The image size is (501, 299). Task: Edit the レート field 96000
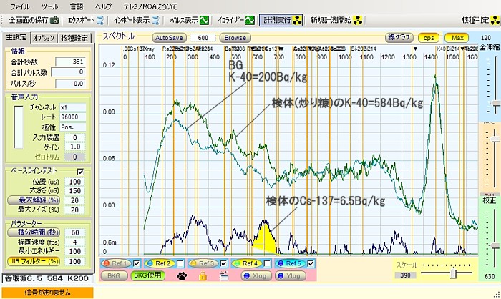tap(73, 117)
